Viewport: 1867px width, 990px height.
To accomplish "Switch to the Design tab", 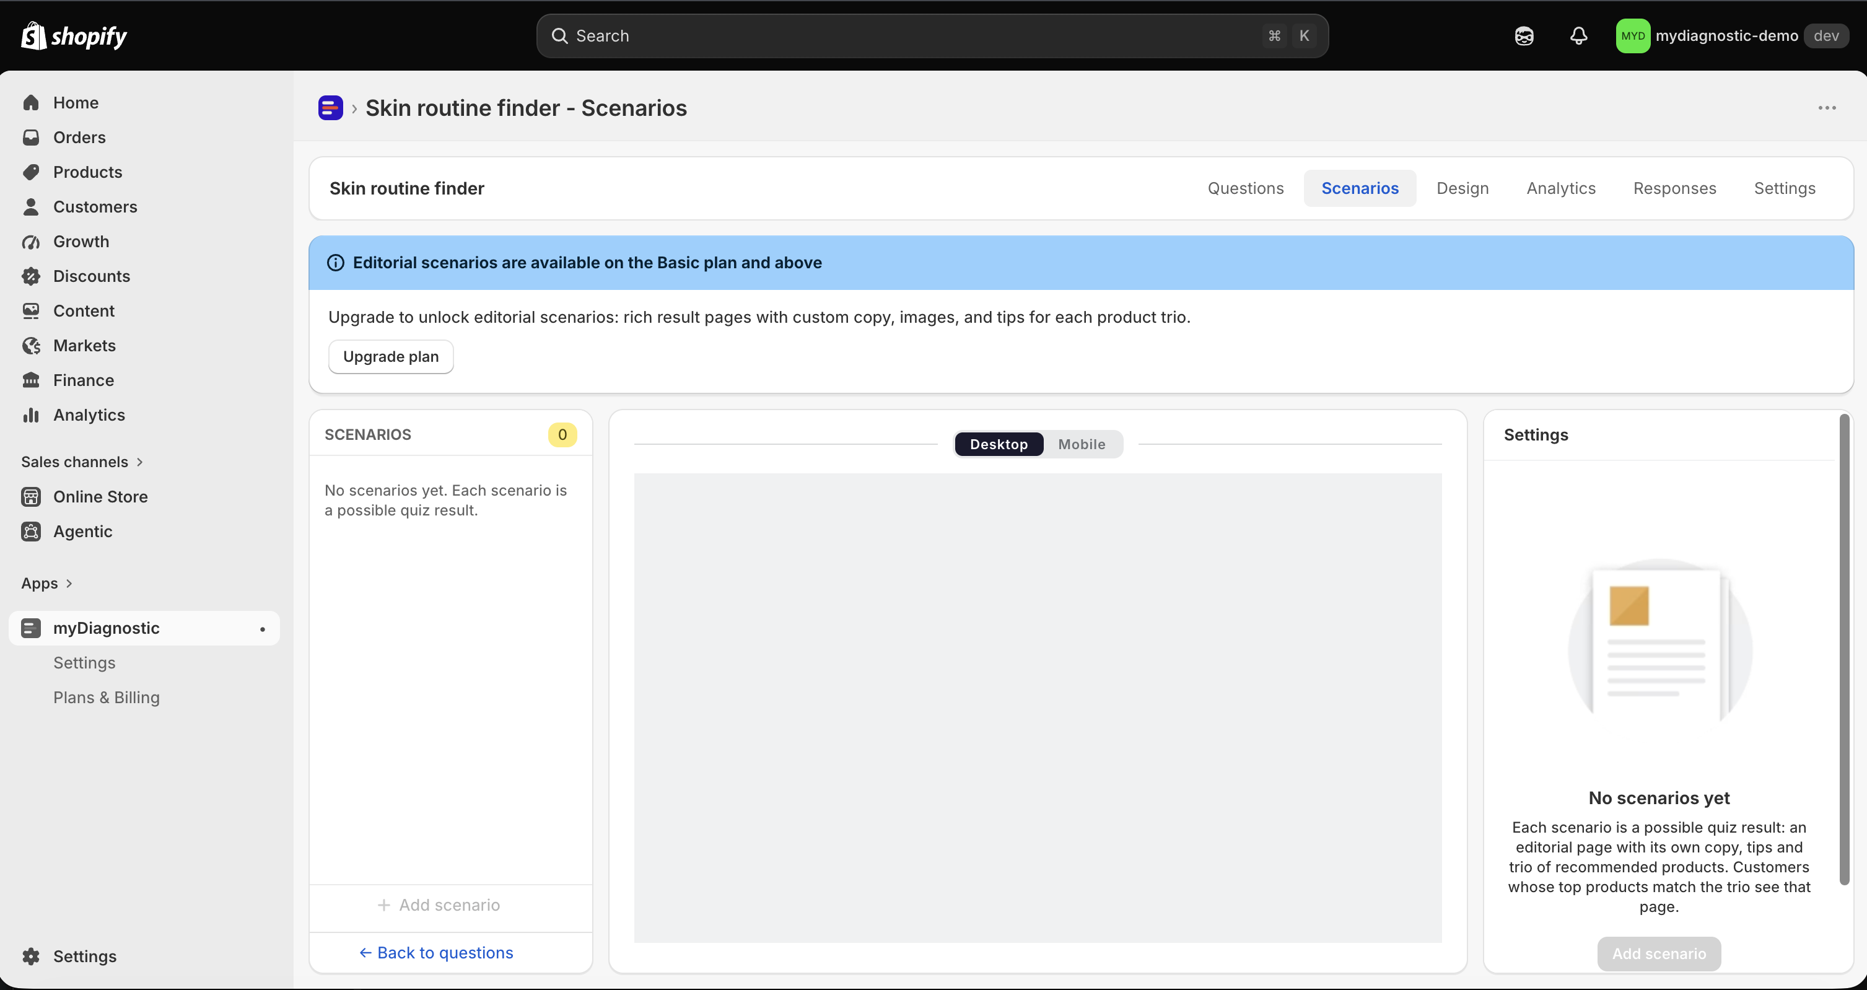I will [x=1463, y=188].
